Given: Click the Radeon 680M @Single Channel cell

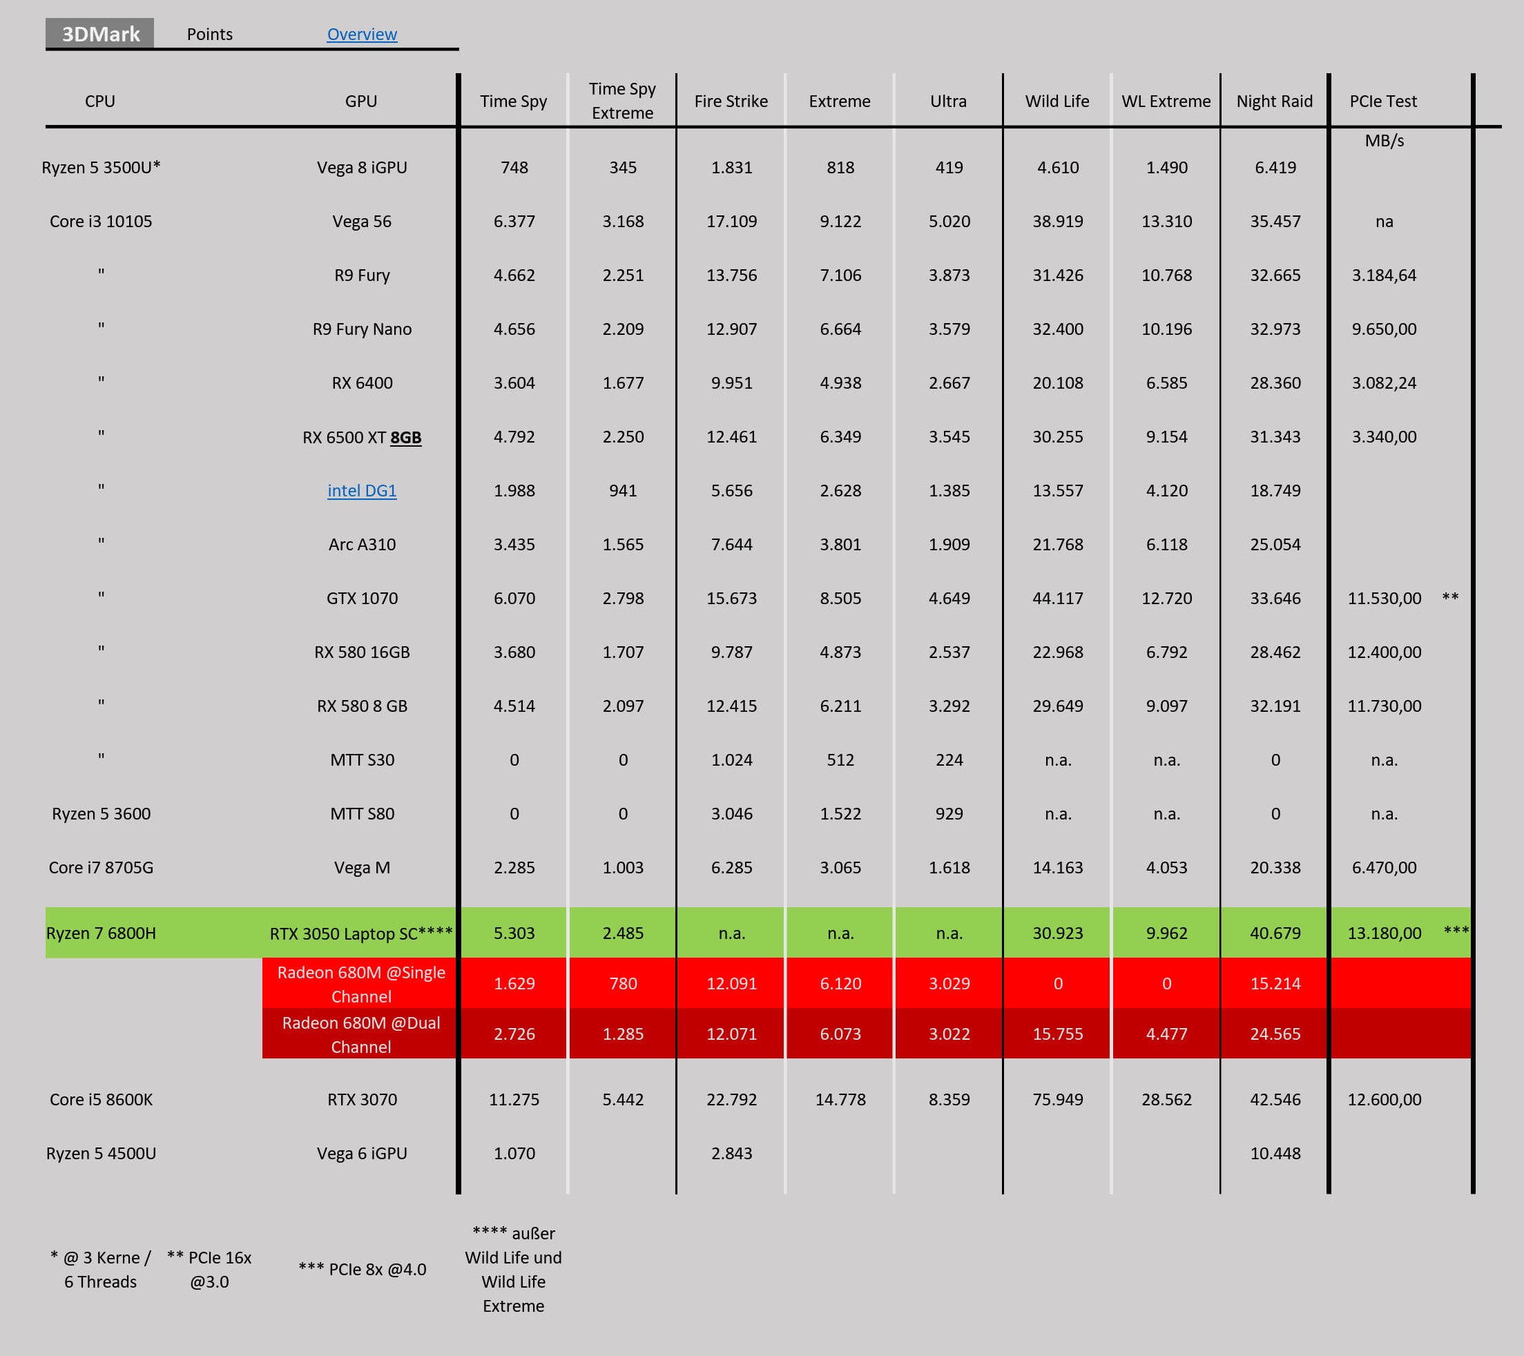Looking at the screenshot, I should [361, 983].
